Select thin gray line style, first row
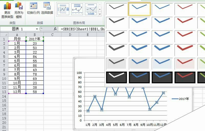 (x=116, y=9)
